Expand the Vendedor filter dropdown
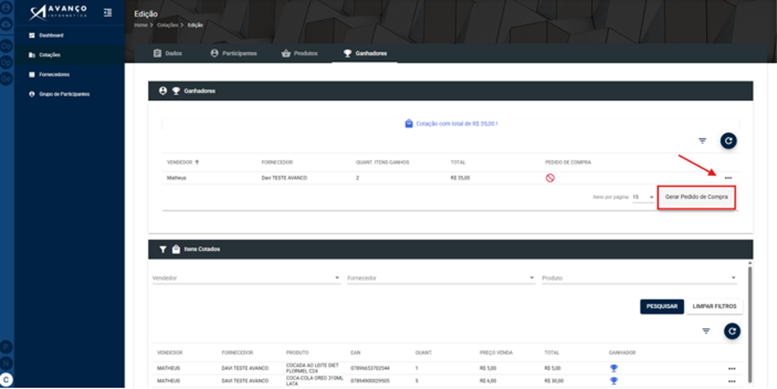Screen dimensions: 777x389 pyautogui.click(x=246, y=278)
